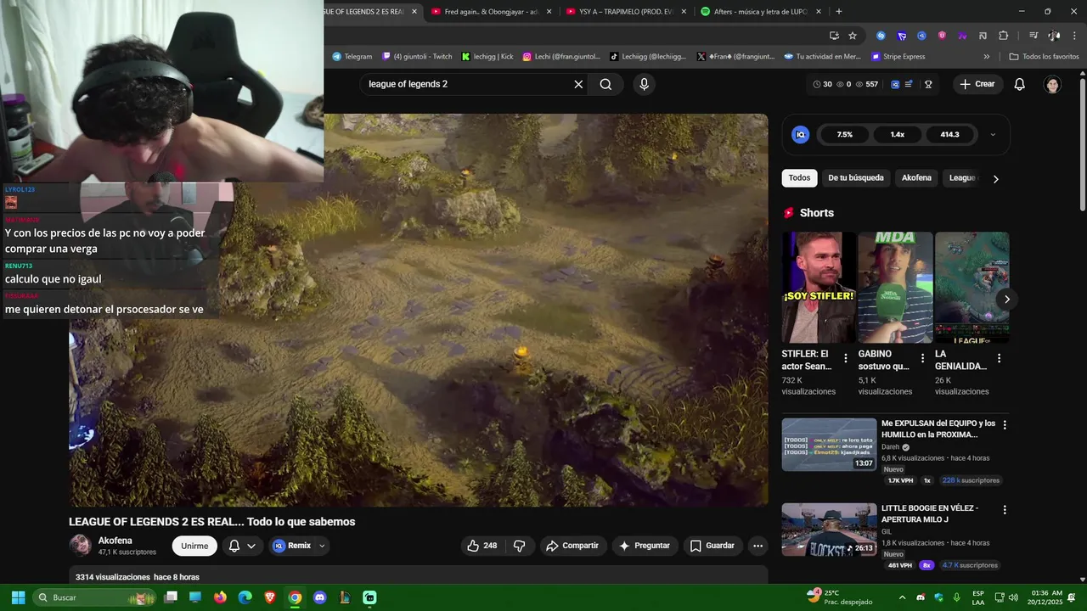
Task: Open the weather widget 25°C
Action: pyautogui.click(x=840, y=597)
